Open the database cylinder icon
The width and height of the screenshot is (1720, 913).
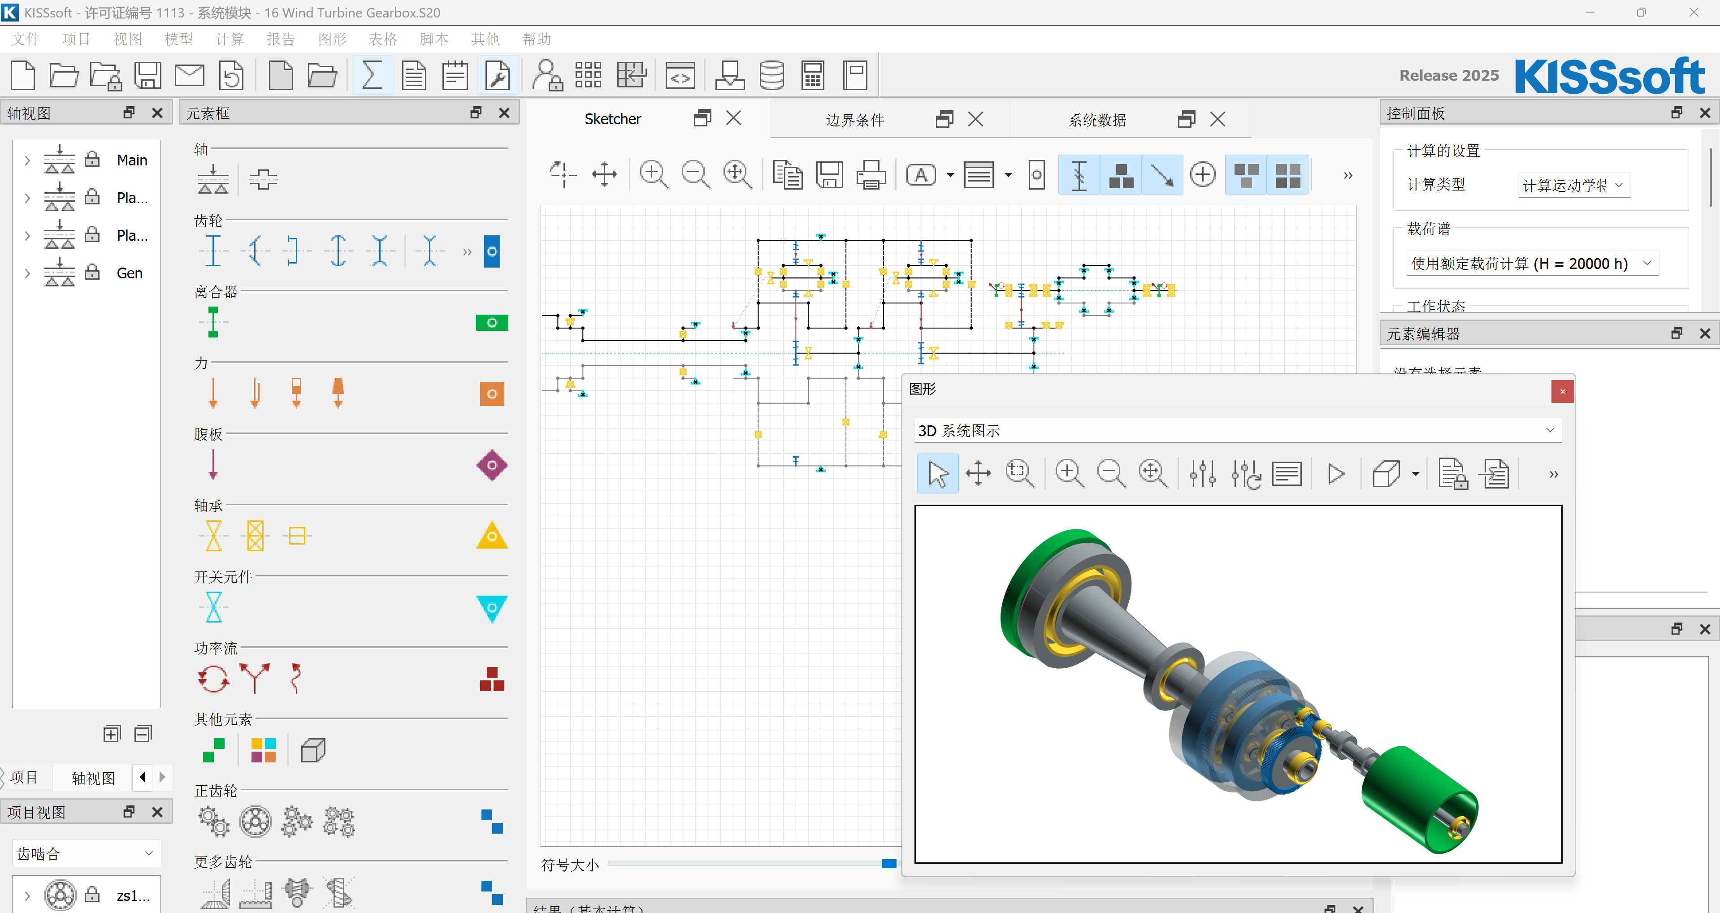tap(771, 75)
